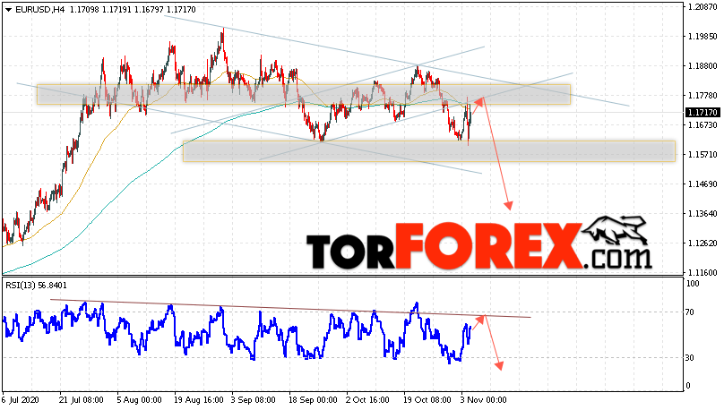Select the current price tag 1.17170
The image size is (724, 410).
coord(702,113)
